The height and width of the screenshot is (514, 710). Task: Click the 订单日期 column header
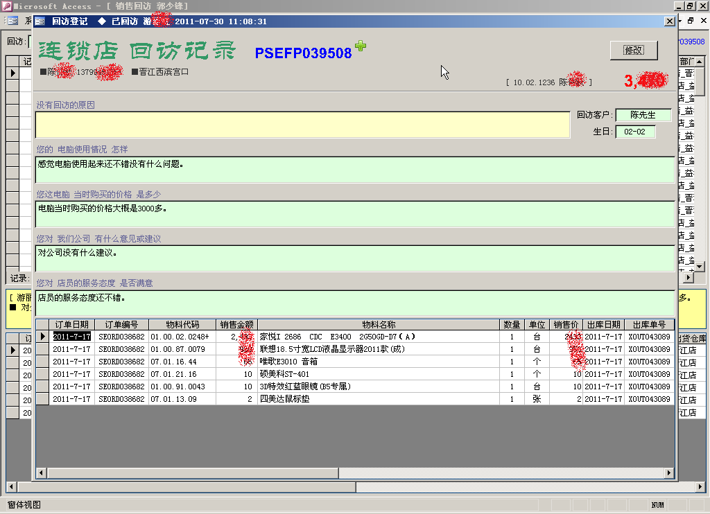pyautogui.click(x=71, y=324)
